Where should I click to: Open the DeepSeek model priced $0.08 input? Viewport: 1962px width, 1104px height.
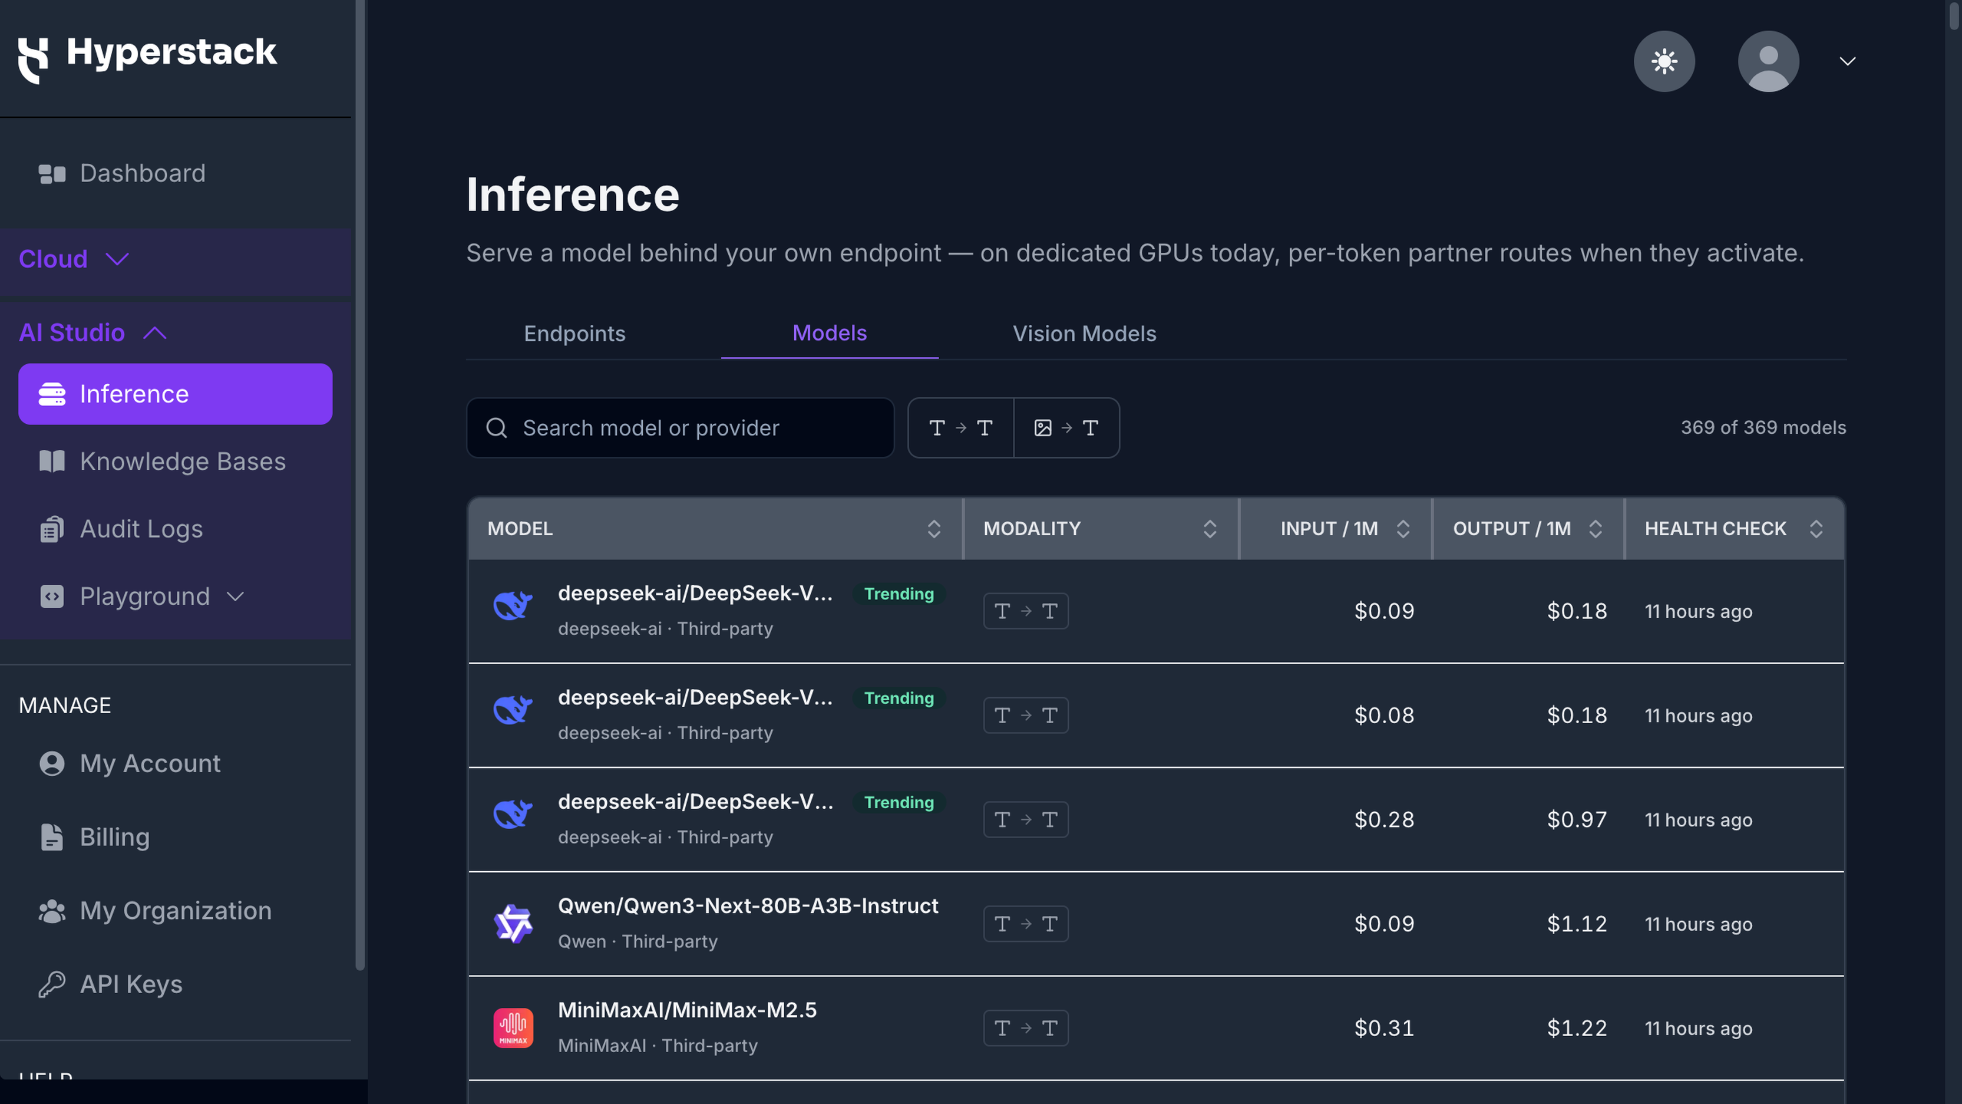coord(695,698)
